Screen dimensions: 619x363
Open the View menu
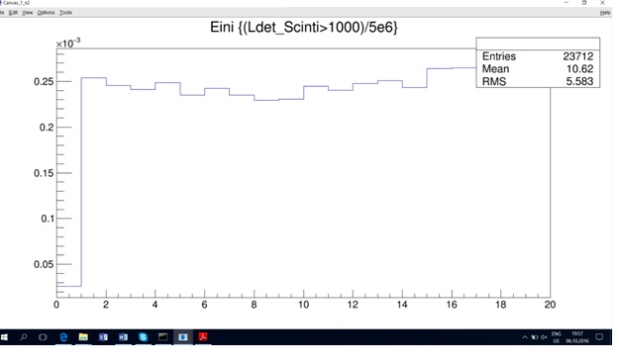tap(28, 13)
